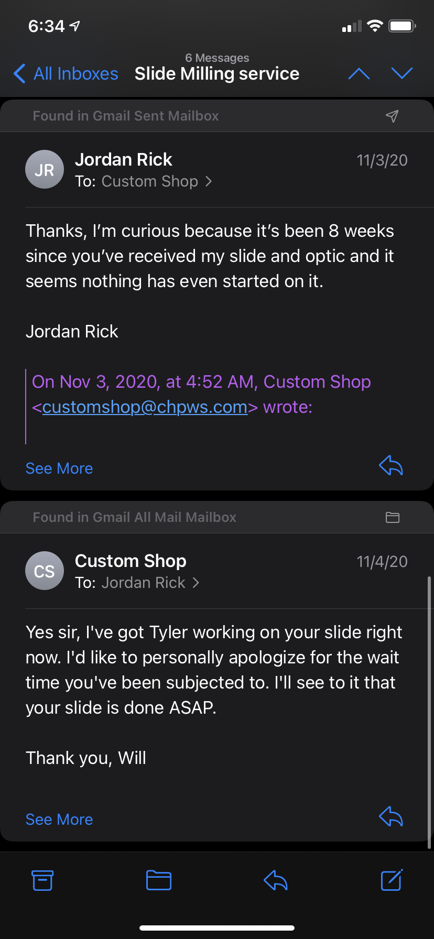Tap the All Inboxes back button

tap(66, 74)
